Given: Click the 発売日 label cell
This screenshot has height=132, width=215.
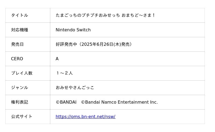Looking at the screenshot, I should (17, 44).
